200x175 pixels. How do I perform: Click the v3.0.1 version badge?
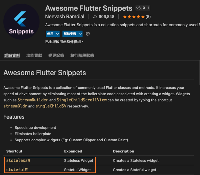click(x=142, y=8)
